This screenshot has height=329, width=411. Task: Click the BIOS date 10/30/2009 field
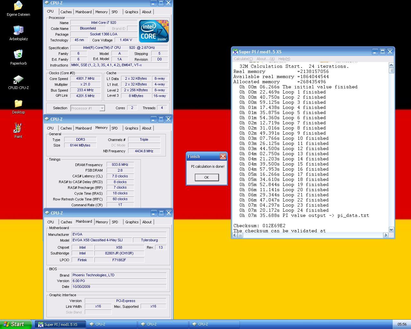click(x=119, y=287)
